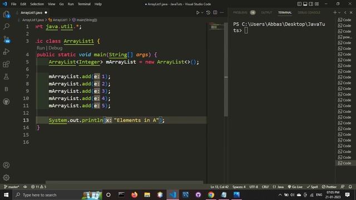Open the Search view in activity bar
Viewport: 356px width, 200px height.
[x=6, y=27]
